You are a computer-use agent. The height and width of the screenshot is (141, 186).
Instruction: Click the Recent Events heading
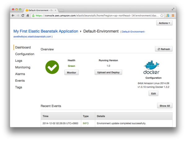[x=51, y=106]
